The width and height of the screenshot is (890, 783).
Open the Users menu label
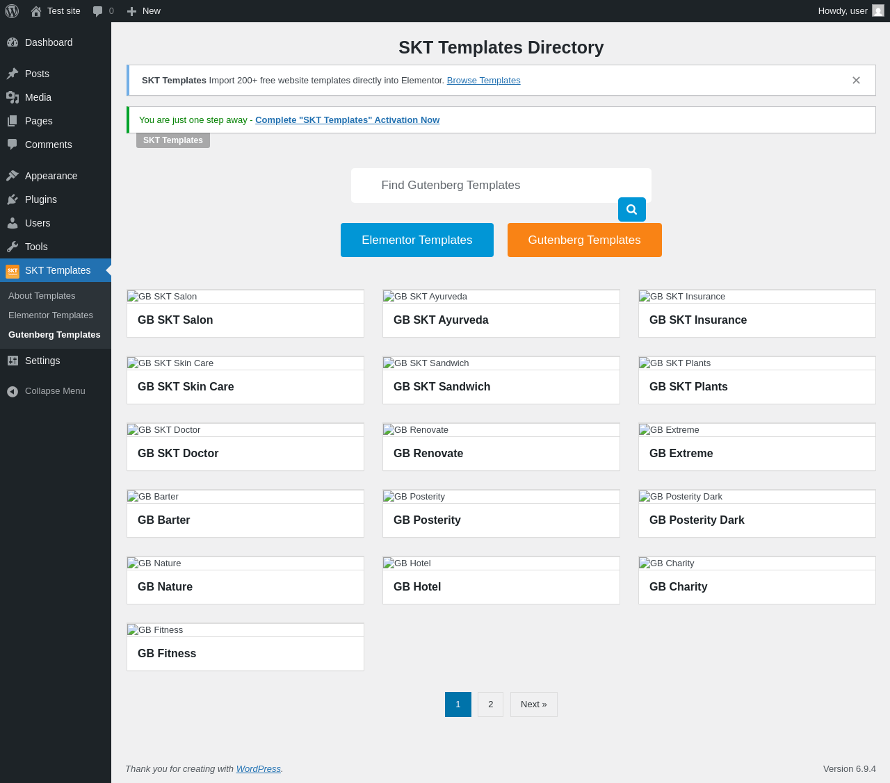pyautogui.click(x=38, y=223)
